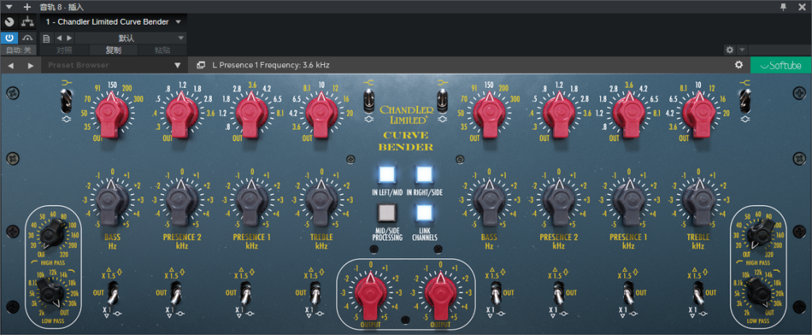Click left Bass frequency red knob
812x335 pixels.
click(113, 114)
